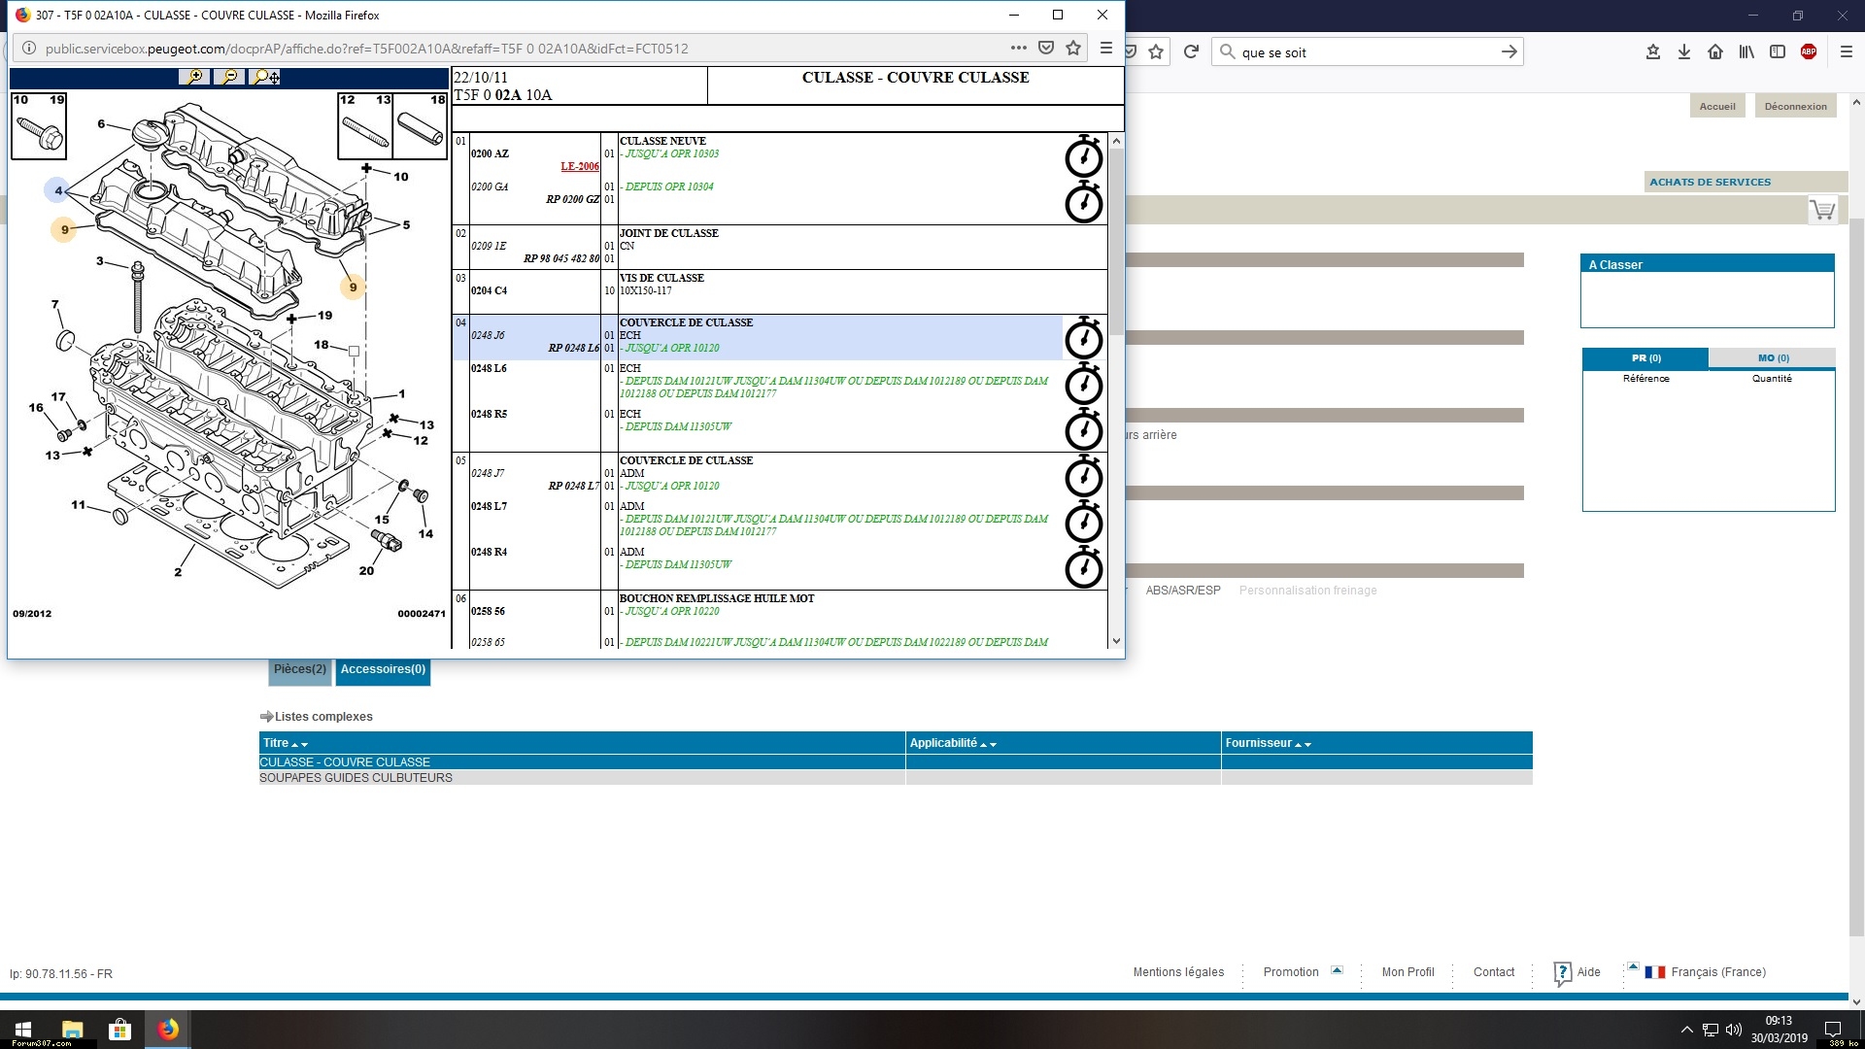The image size is (1865, 1049).
Task: Switch to the MO (0) tab
Action: tap(1773, 358)
